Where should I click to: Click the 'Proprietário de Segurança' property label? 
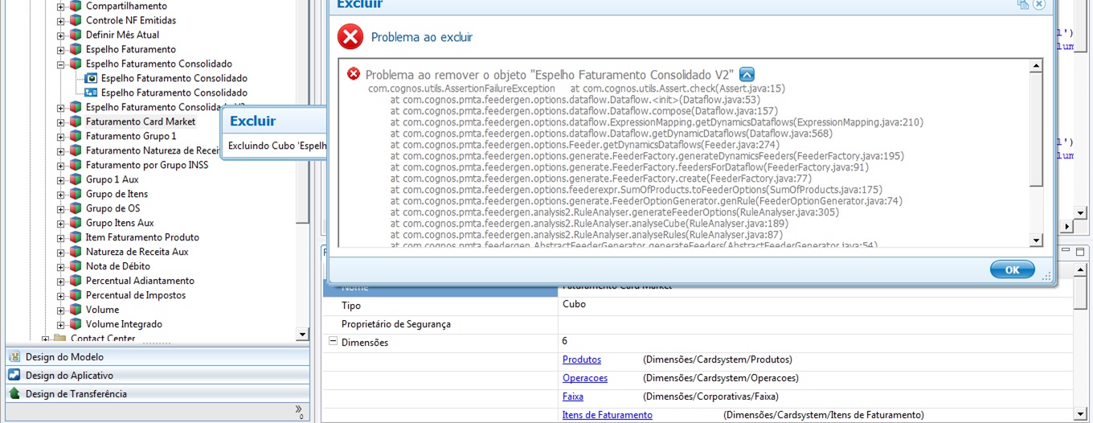[x=396, y=324]
